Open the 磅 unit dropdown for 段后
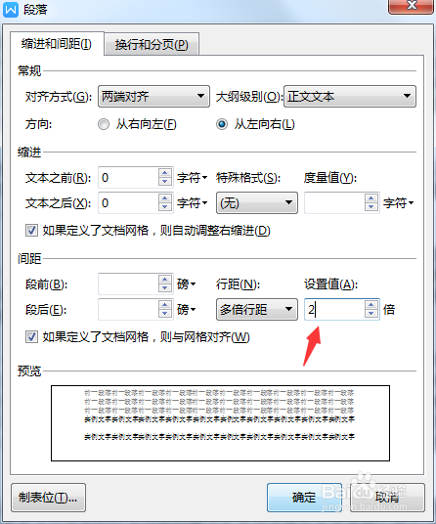The height and width of the screenshot is (524, 436). (x=186, y=310)
